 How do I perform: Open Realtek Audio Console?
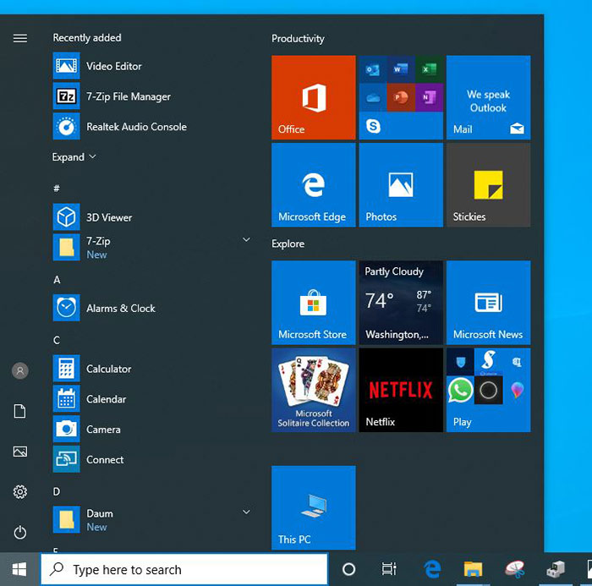(x=151, y=127)
